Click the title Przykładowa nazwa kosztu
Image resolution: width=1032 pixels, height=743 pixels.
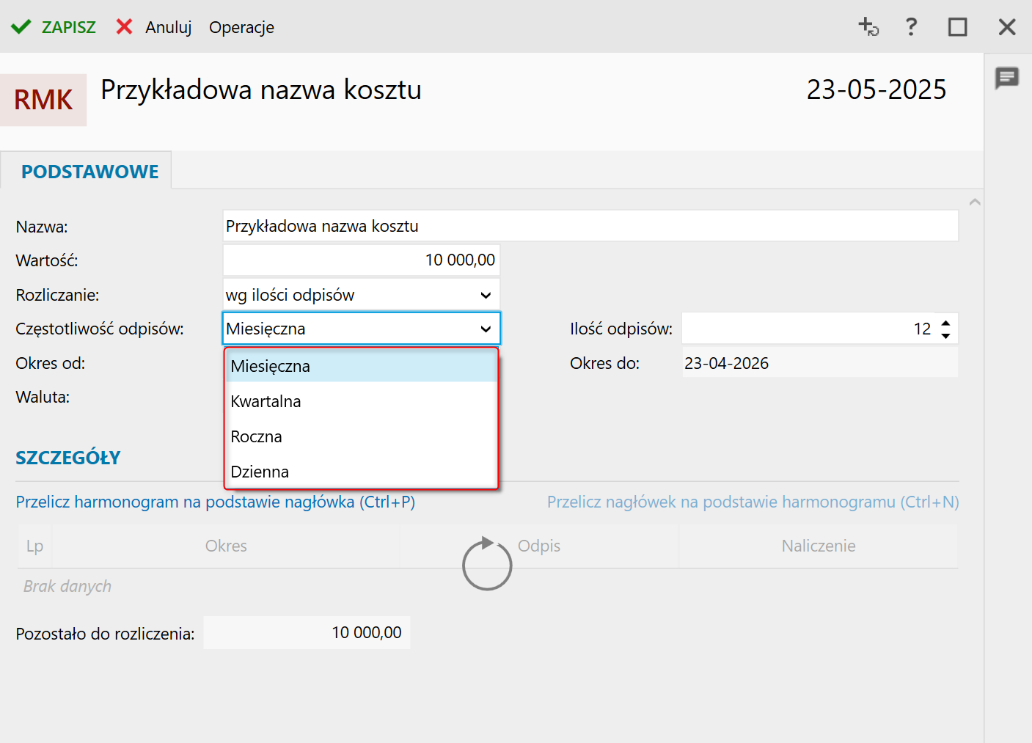(261, 89)
